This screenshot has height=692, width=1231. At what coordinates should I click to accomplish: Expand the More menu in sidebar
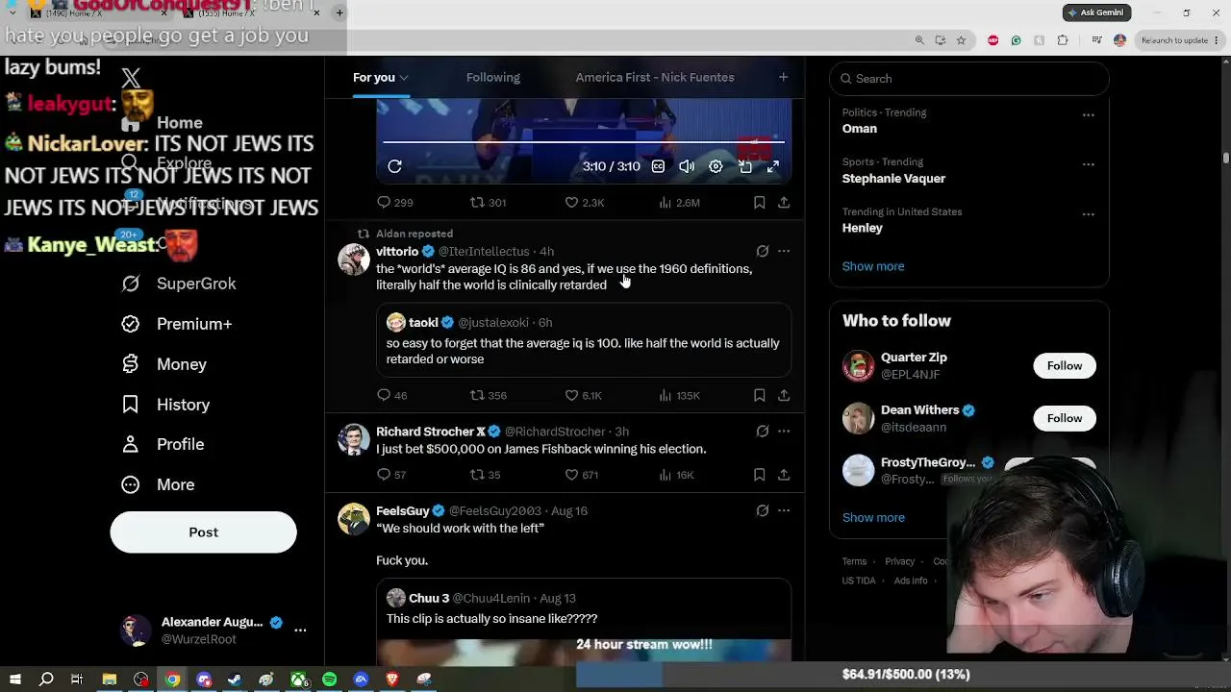(x=159, y=484)
